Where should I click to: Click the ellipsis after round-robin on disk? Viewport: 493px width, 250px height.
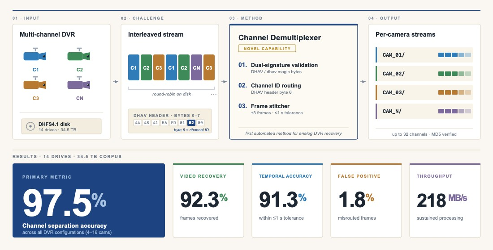click(x=214, y=94)
